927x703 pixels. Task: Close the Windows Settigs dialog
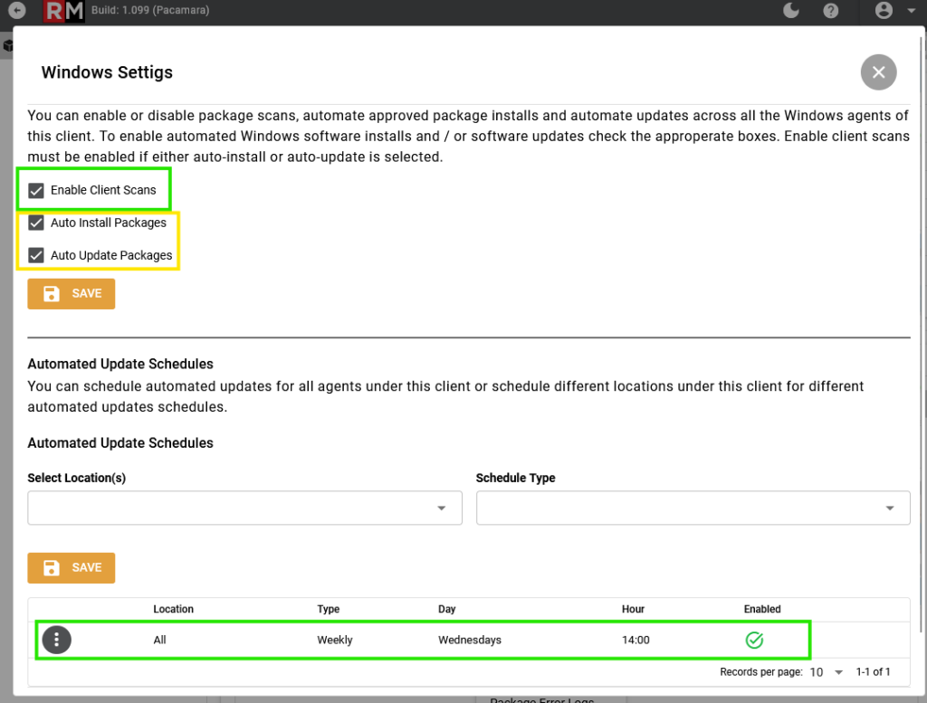[x=878, y=72]
